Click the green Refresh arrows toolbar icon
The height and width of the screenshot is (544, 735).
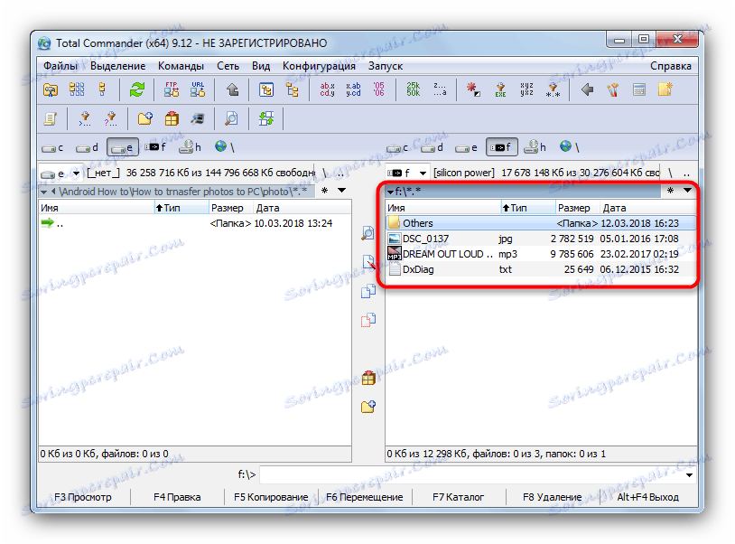[137, 89]
